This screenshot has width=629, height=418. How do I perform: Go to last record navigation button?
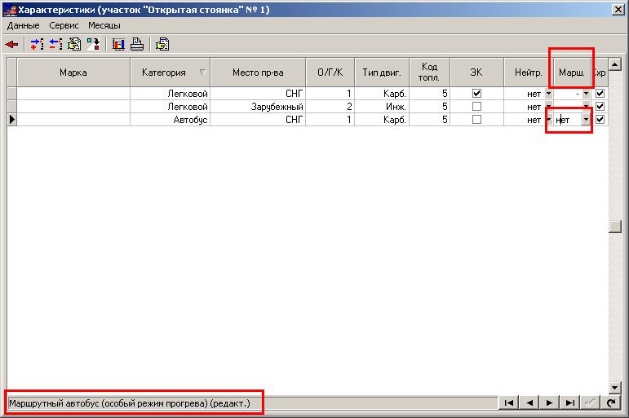(x=570, y=403)
